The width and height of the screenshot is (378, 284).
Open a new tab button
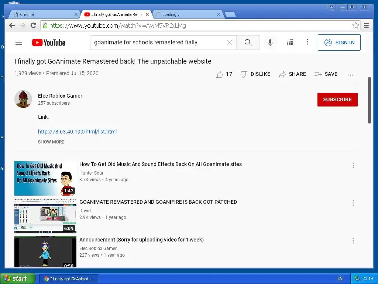click(x=230, y=15)
